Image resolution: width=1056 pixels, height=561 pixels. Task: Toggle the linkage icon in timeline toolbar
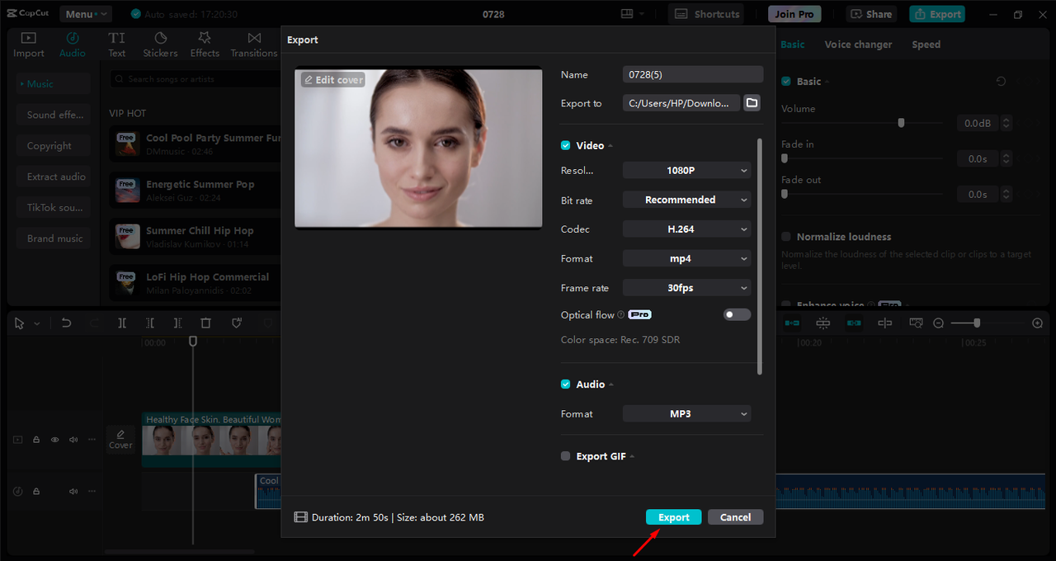[x=854, y=323]
